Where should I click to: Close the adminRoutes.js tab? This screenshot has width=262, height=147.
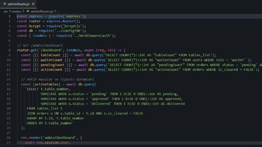click(x=33, y=4)
